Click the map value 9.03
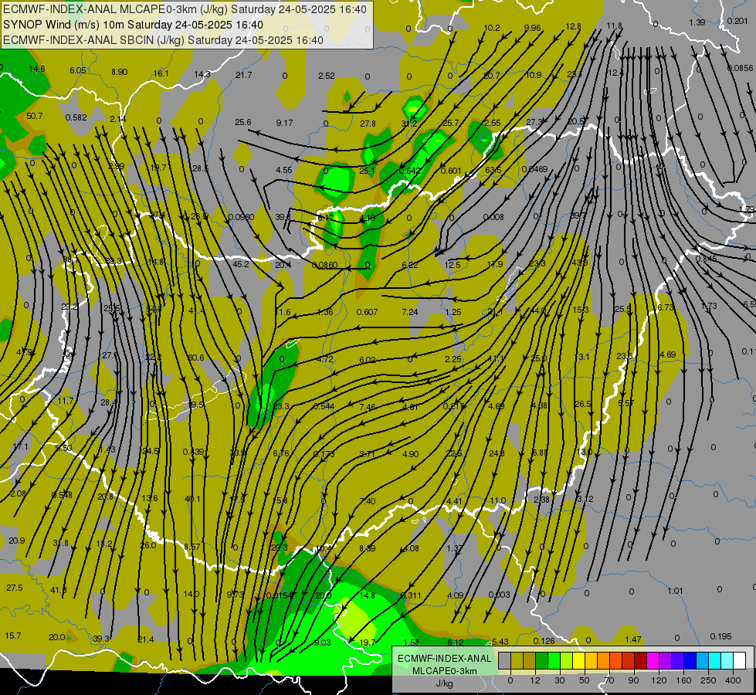The image size is (756, 695). [x=323, y=642]
